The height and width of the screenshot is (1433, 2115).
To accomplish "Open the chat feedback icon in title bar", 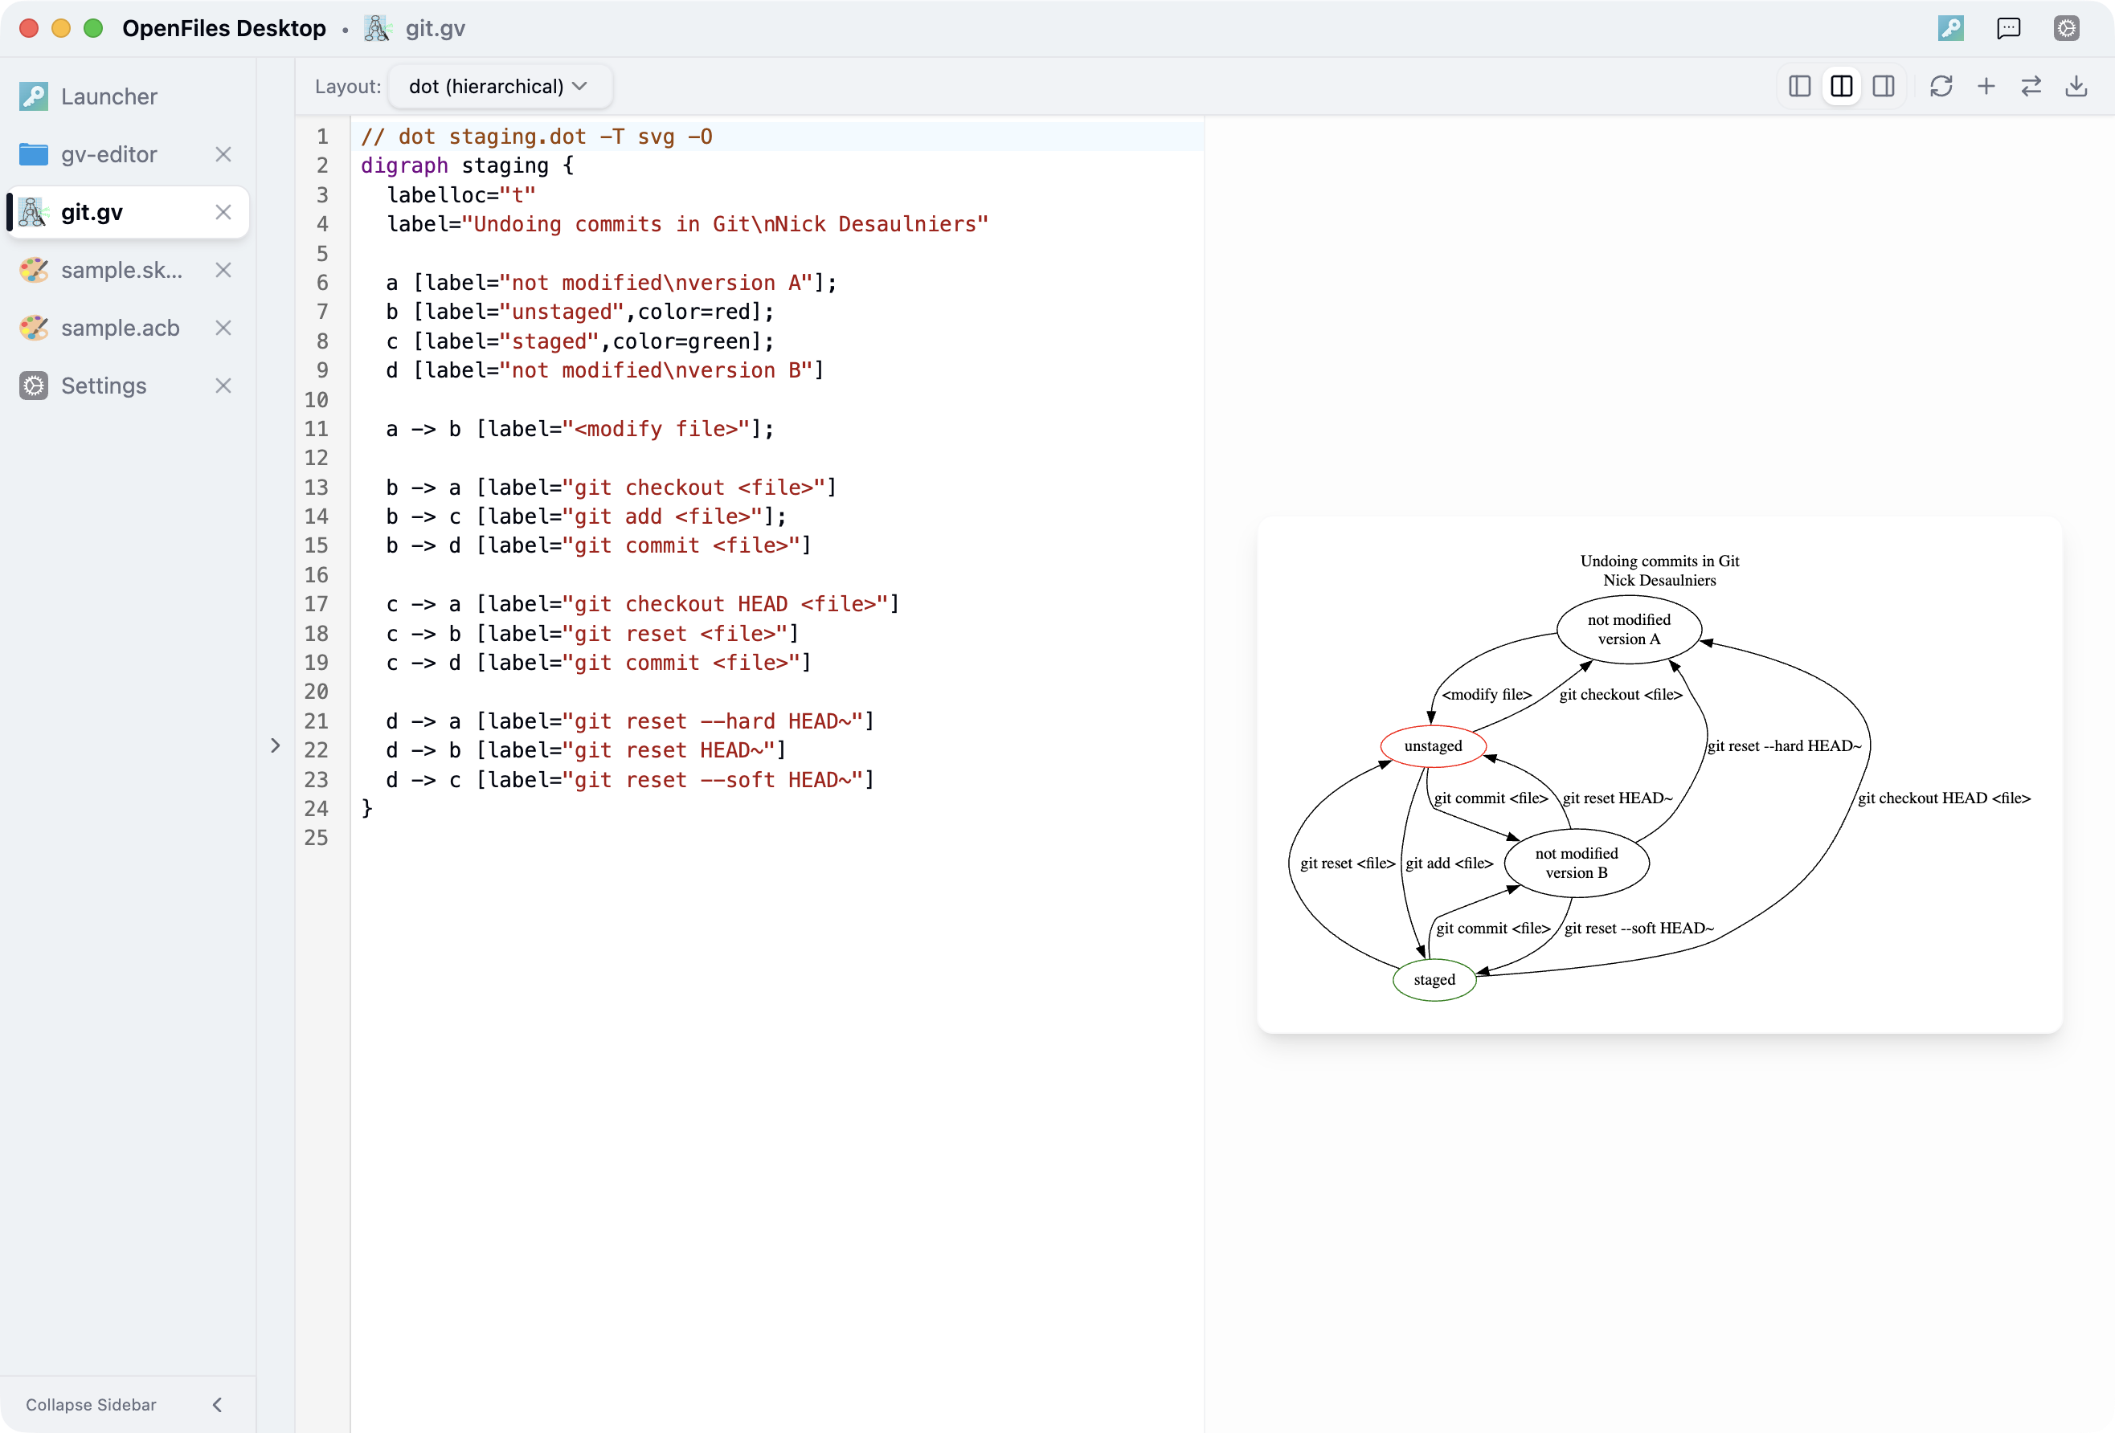I will point(2008,28).
